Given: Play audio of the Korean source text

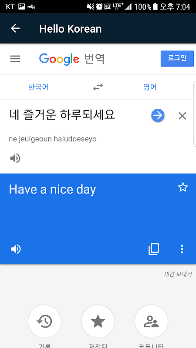Looking at the screenshot, I should coord(15,158).
